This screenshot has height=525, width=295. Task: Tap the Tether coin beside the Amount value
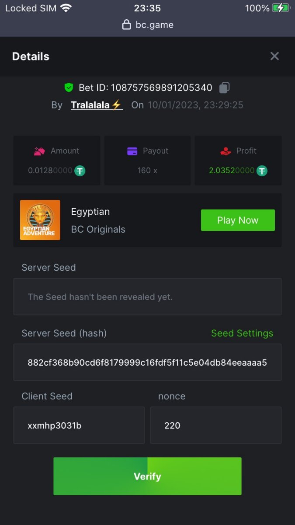click(80, 171)
